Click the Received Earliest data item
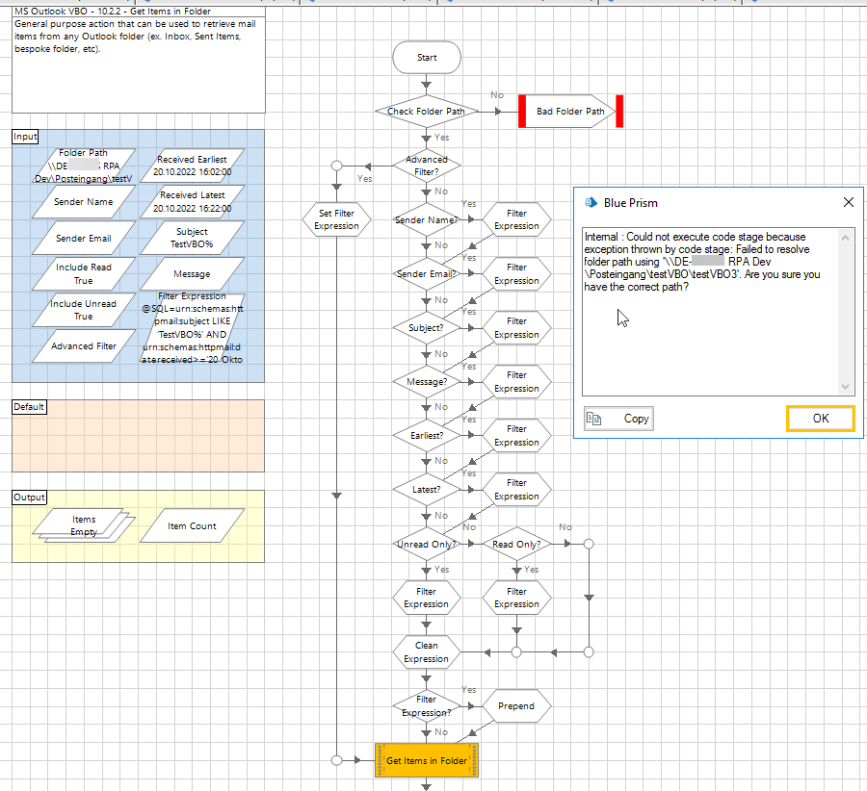This screenshot has height=791, width=867. tap(192, 166)
